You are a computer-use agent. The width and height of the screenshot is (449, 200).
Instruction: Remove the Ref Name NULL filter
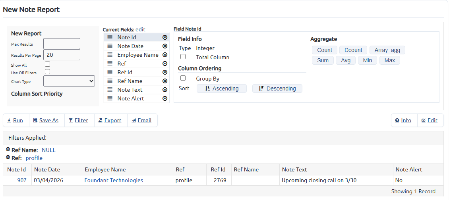click(8, 150)
